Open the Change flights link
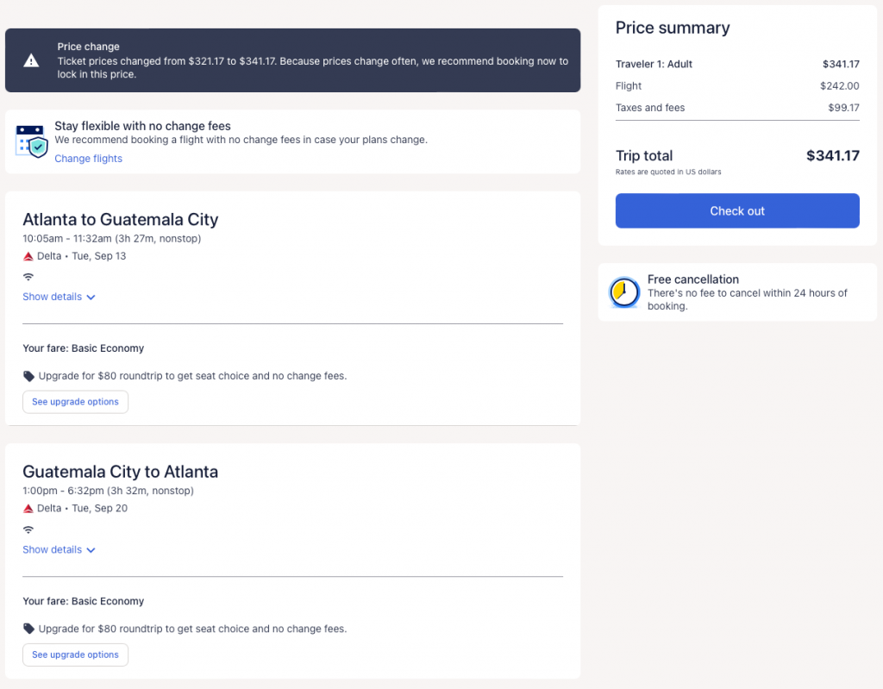The height and width of the screenshot is (689, 883). point(89,159)
